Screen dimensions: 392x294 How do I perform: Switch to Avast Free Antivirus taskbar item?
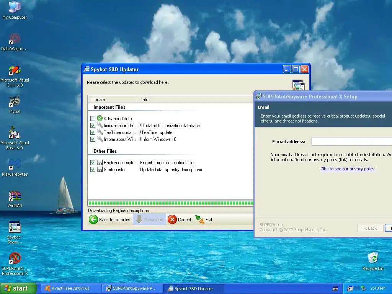pos(70,288)
